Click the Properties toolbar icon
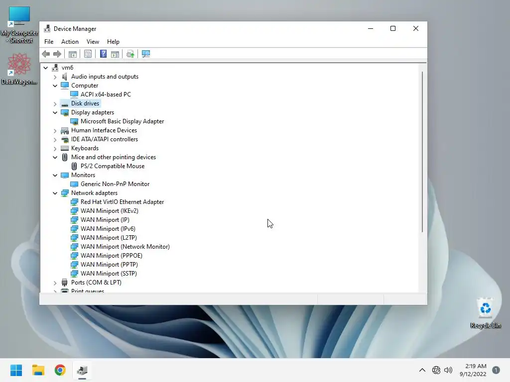The width and height of the screenshot is (510, 382). 88,54
